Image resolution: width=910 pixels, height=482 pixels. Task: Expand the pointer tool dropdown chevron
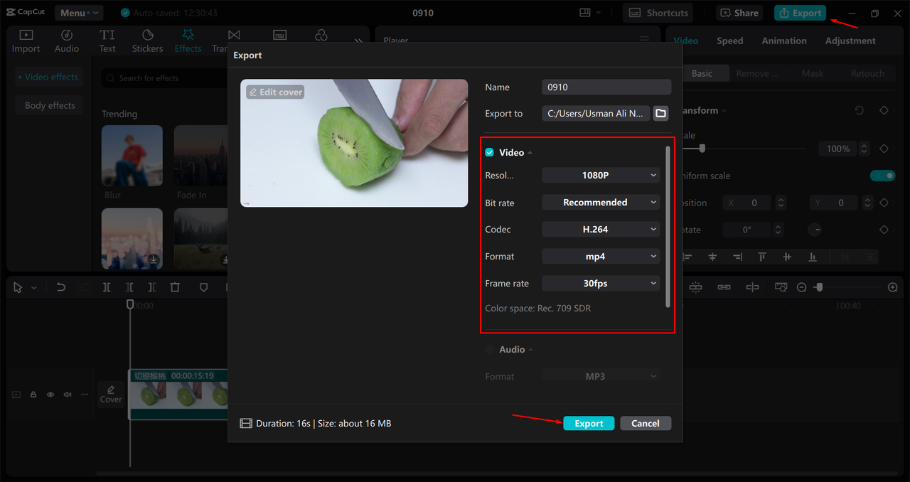tap(33, 288)
